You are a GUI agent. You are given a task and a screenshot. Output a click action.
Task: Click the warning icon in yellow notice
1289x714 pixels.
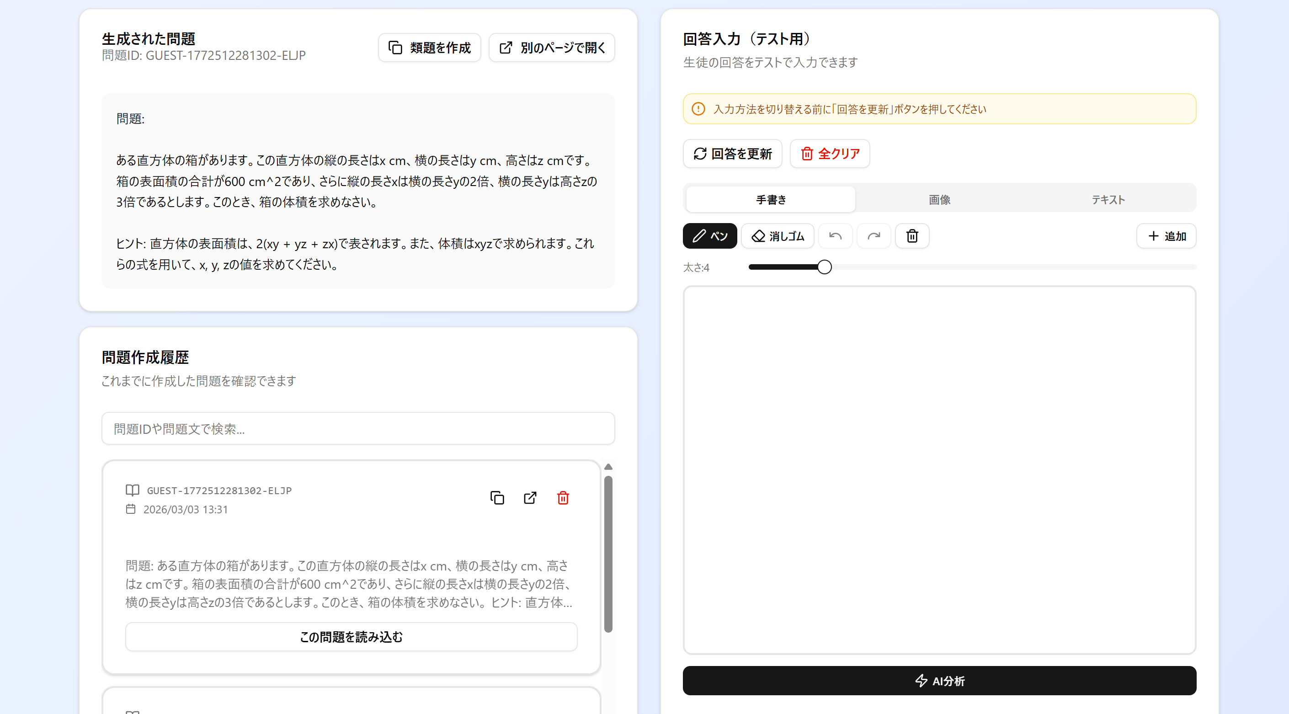coord(698,109)
